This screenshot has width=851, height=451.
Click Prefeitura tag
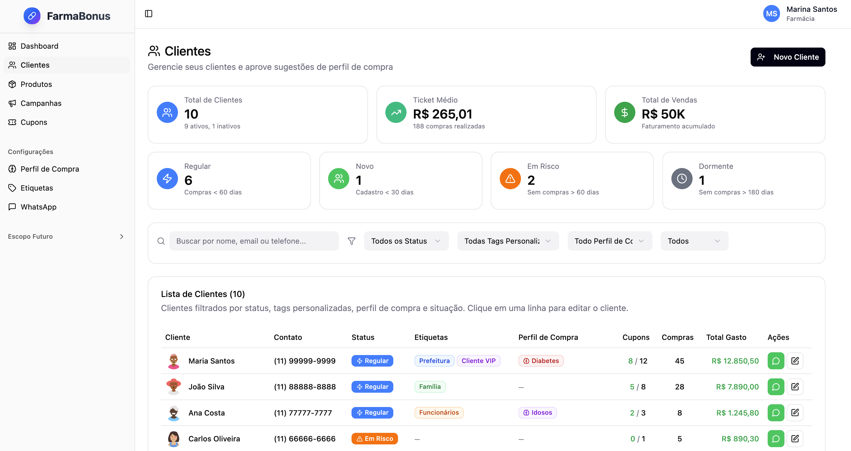click(x=434, y=361)
